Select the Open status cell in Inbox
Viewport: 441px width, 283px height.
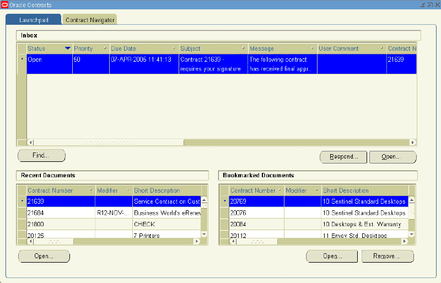(50, 64)
